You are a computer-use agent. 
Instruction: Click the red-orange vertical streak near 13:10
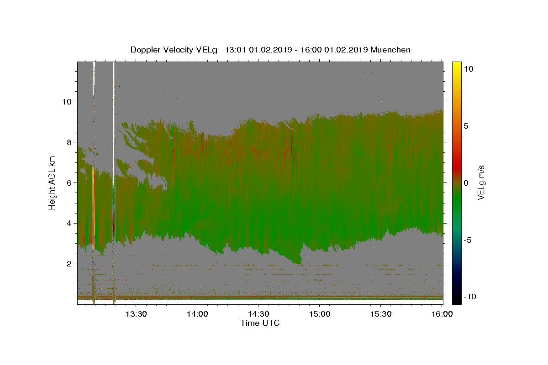(x=93, y=208)
